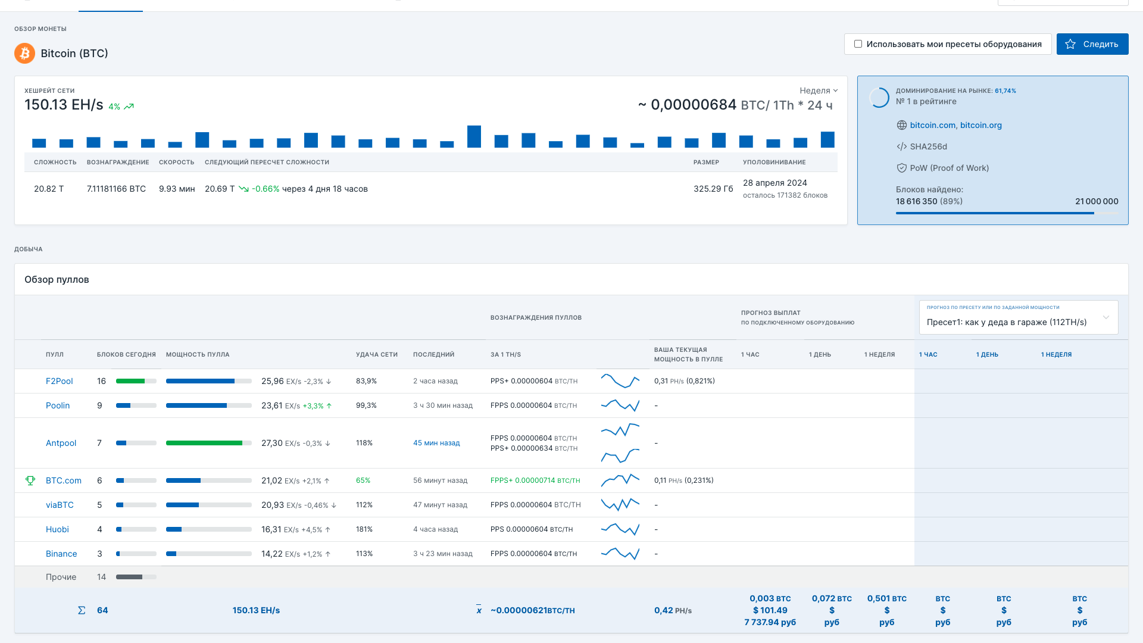Click the average reward ~0.00000621 BTC/TH value
1143x643 pixels.
533,610
